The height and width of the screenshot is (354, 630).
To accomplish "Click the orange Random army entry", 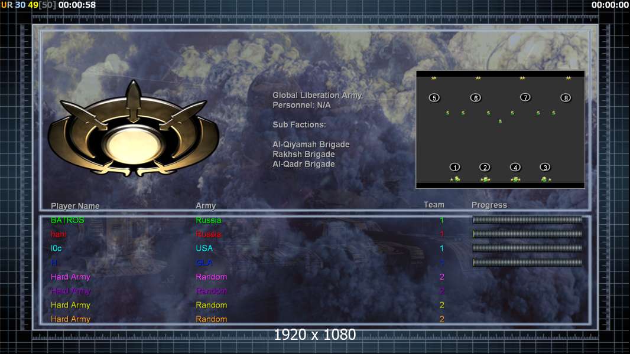I will [x=212, y=319].
